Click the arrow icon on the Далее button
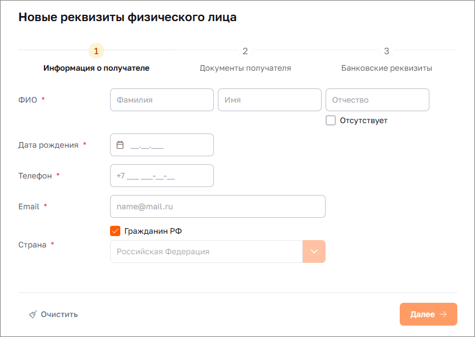 (443, 314)
